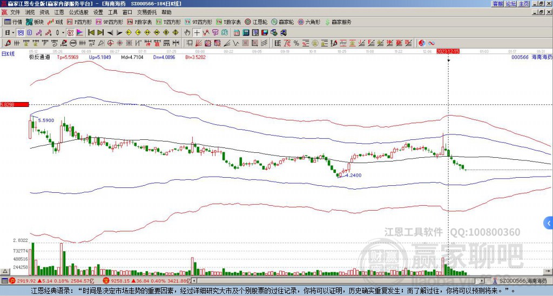Open the 资讯 menu
This screenshot has width=553, height=296.
(44, 12)
